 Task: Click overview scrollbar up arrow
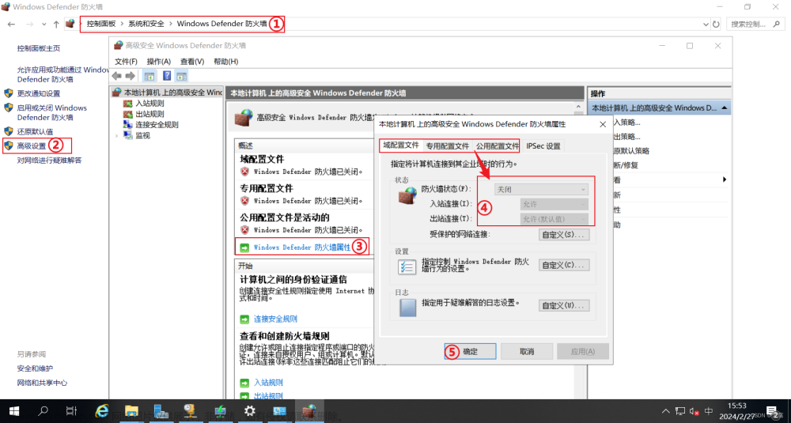(x=578, y=107)
